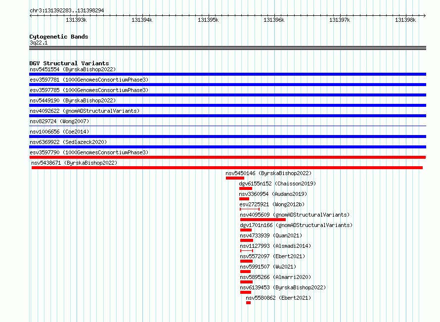Click nsv829724 (Wong2007) label
Viewport: 440px width, 322px height.
[59, 121]
